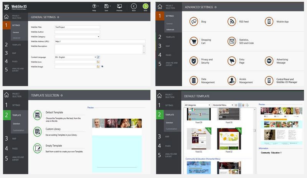Click the small icon after WebSite Image browse button

pyautogui.click(x=102, y=67)
